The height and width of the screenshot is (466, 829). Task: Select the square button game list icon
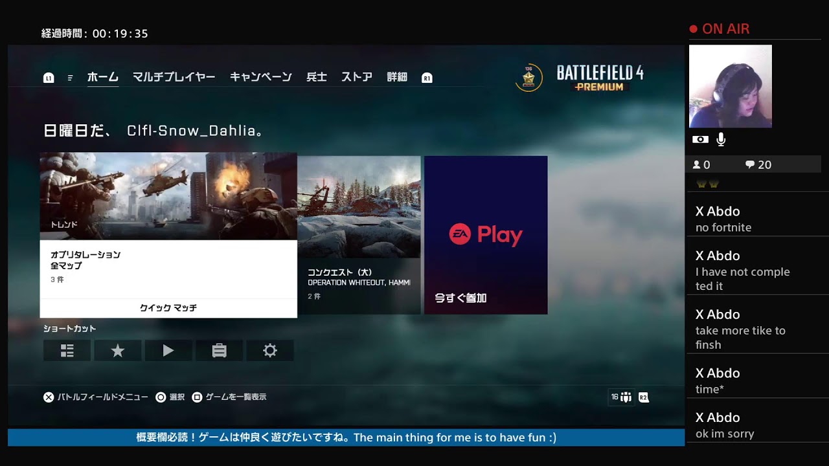[197, 397]
